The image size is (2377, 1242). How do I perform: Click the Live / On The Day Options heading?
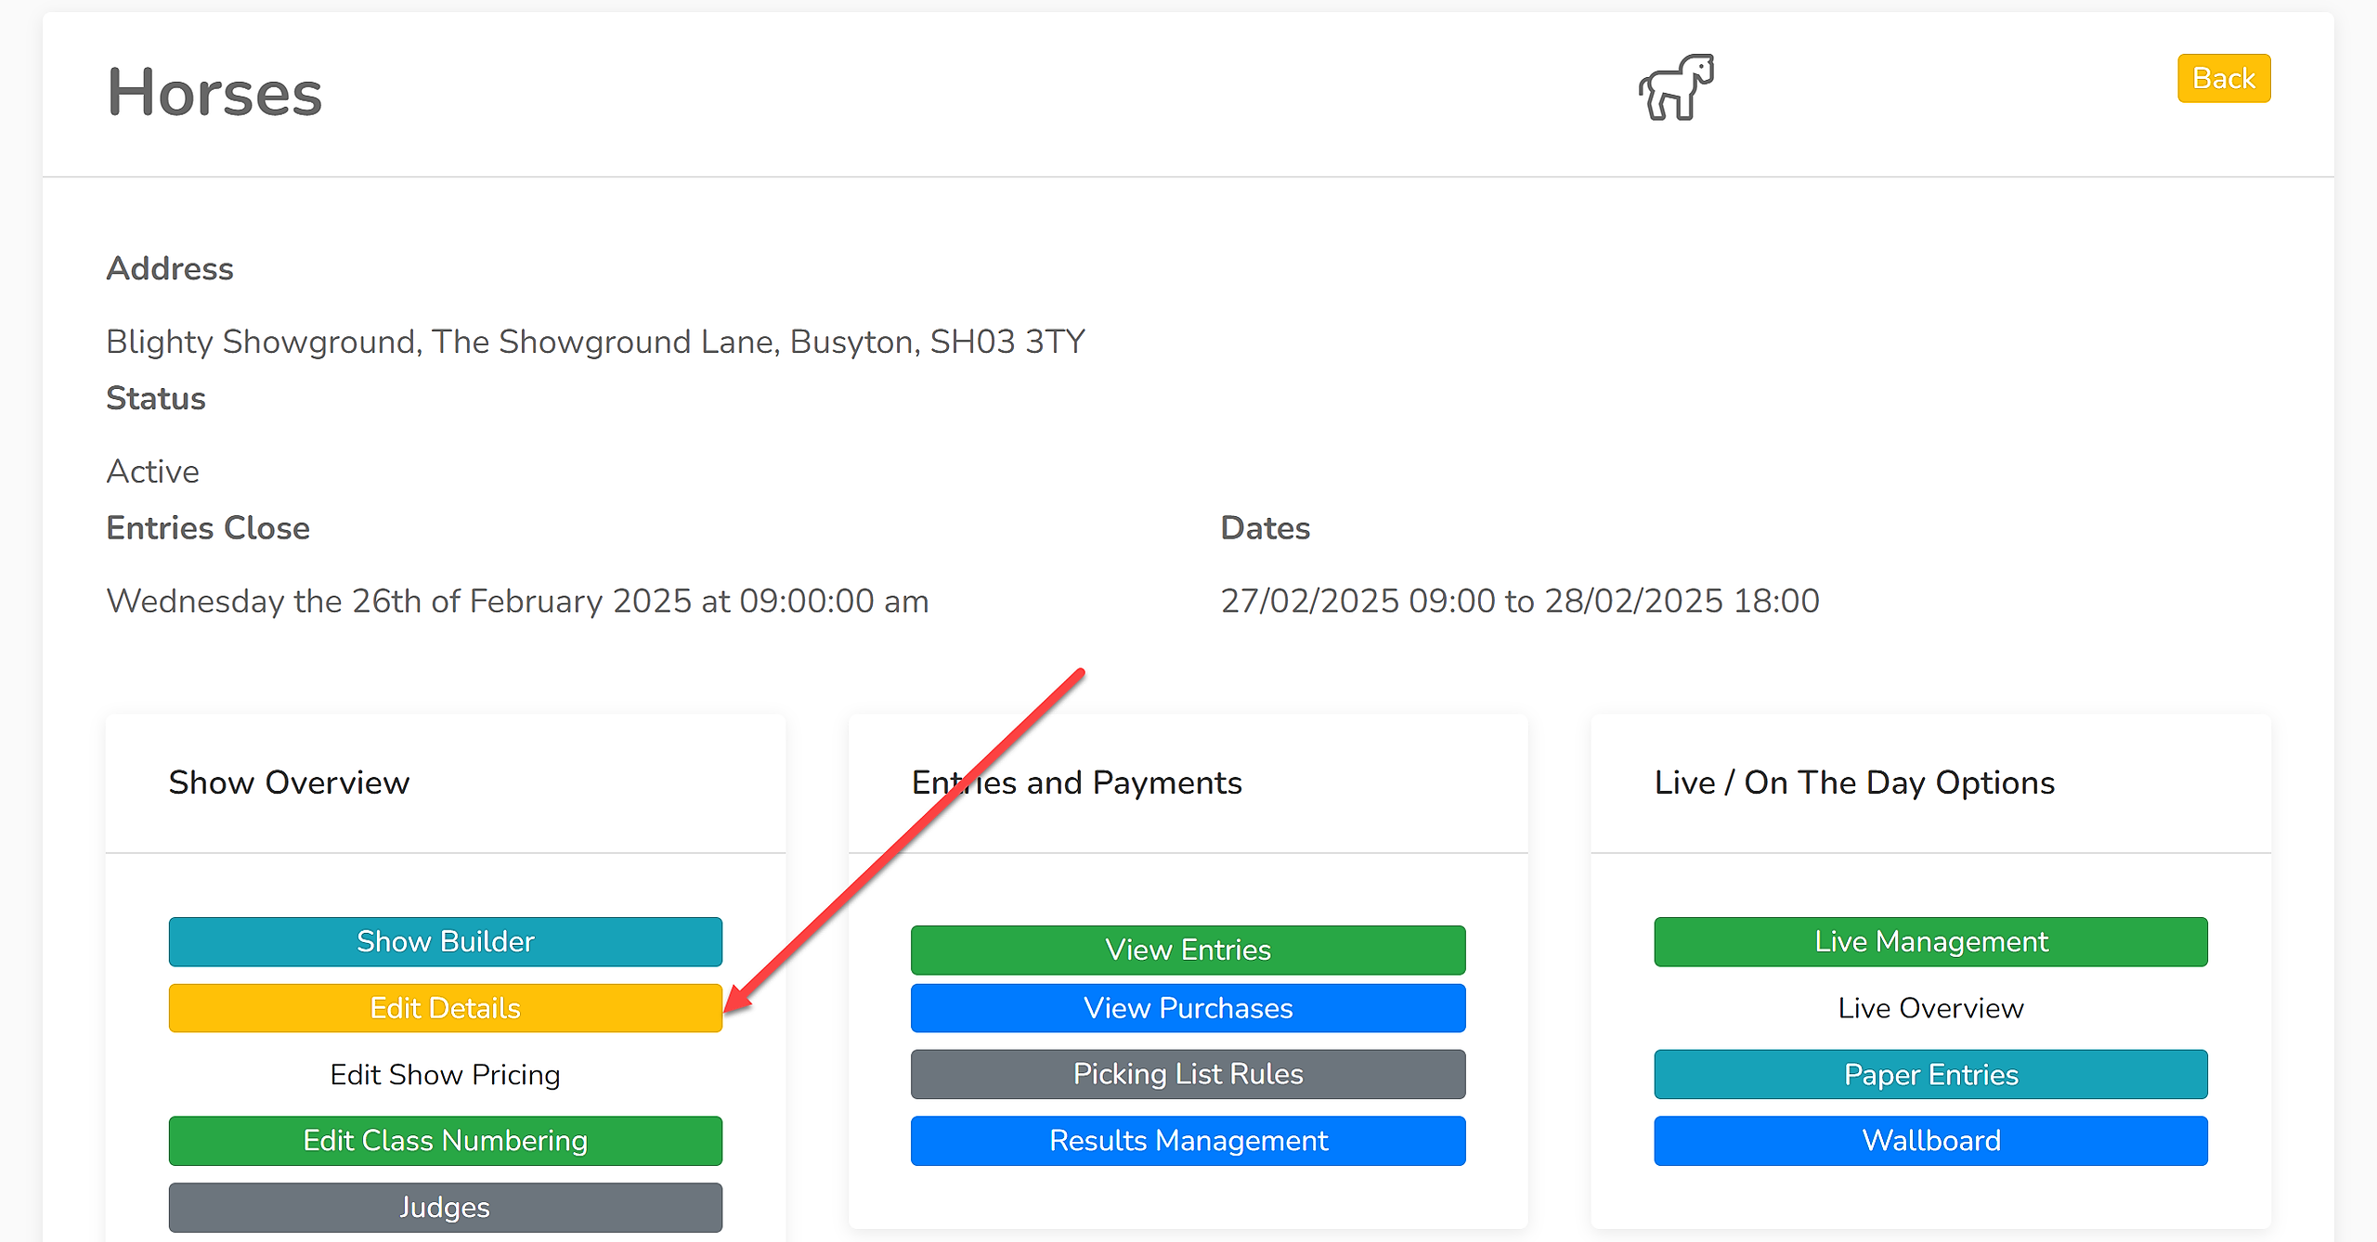pos(1854,783)
